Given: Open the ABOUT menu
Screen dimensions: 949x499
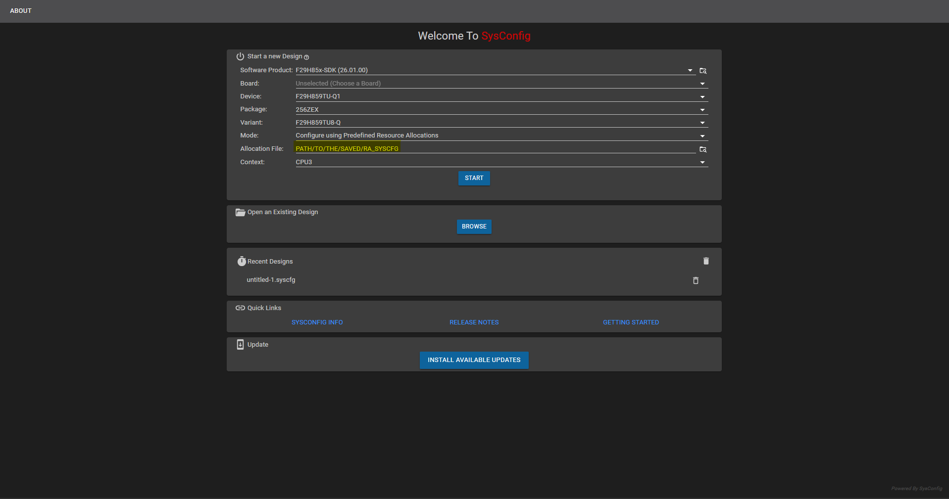Looking at the screenshot, I should click(21, 11).
